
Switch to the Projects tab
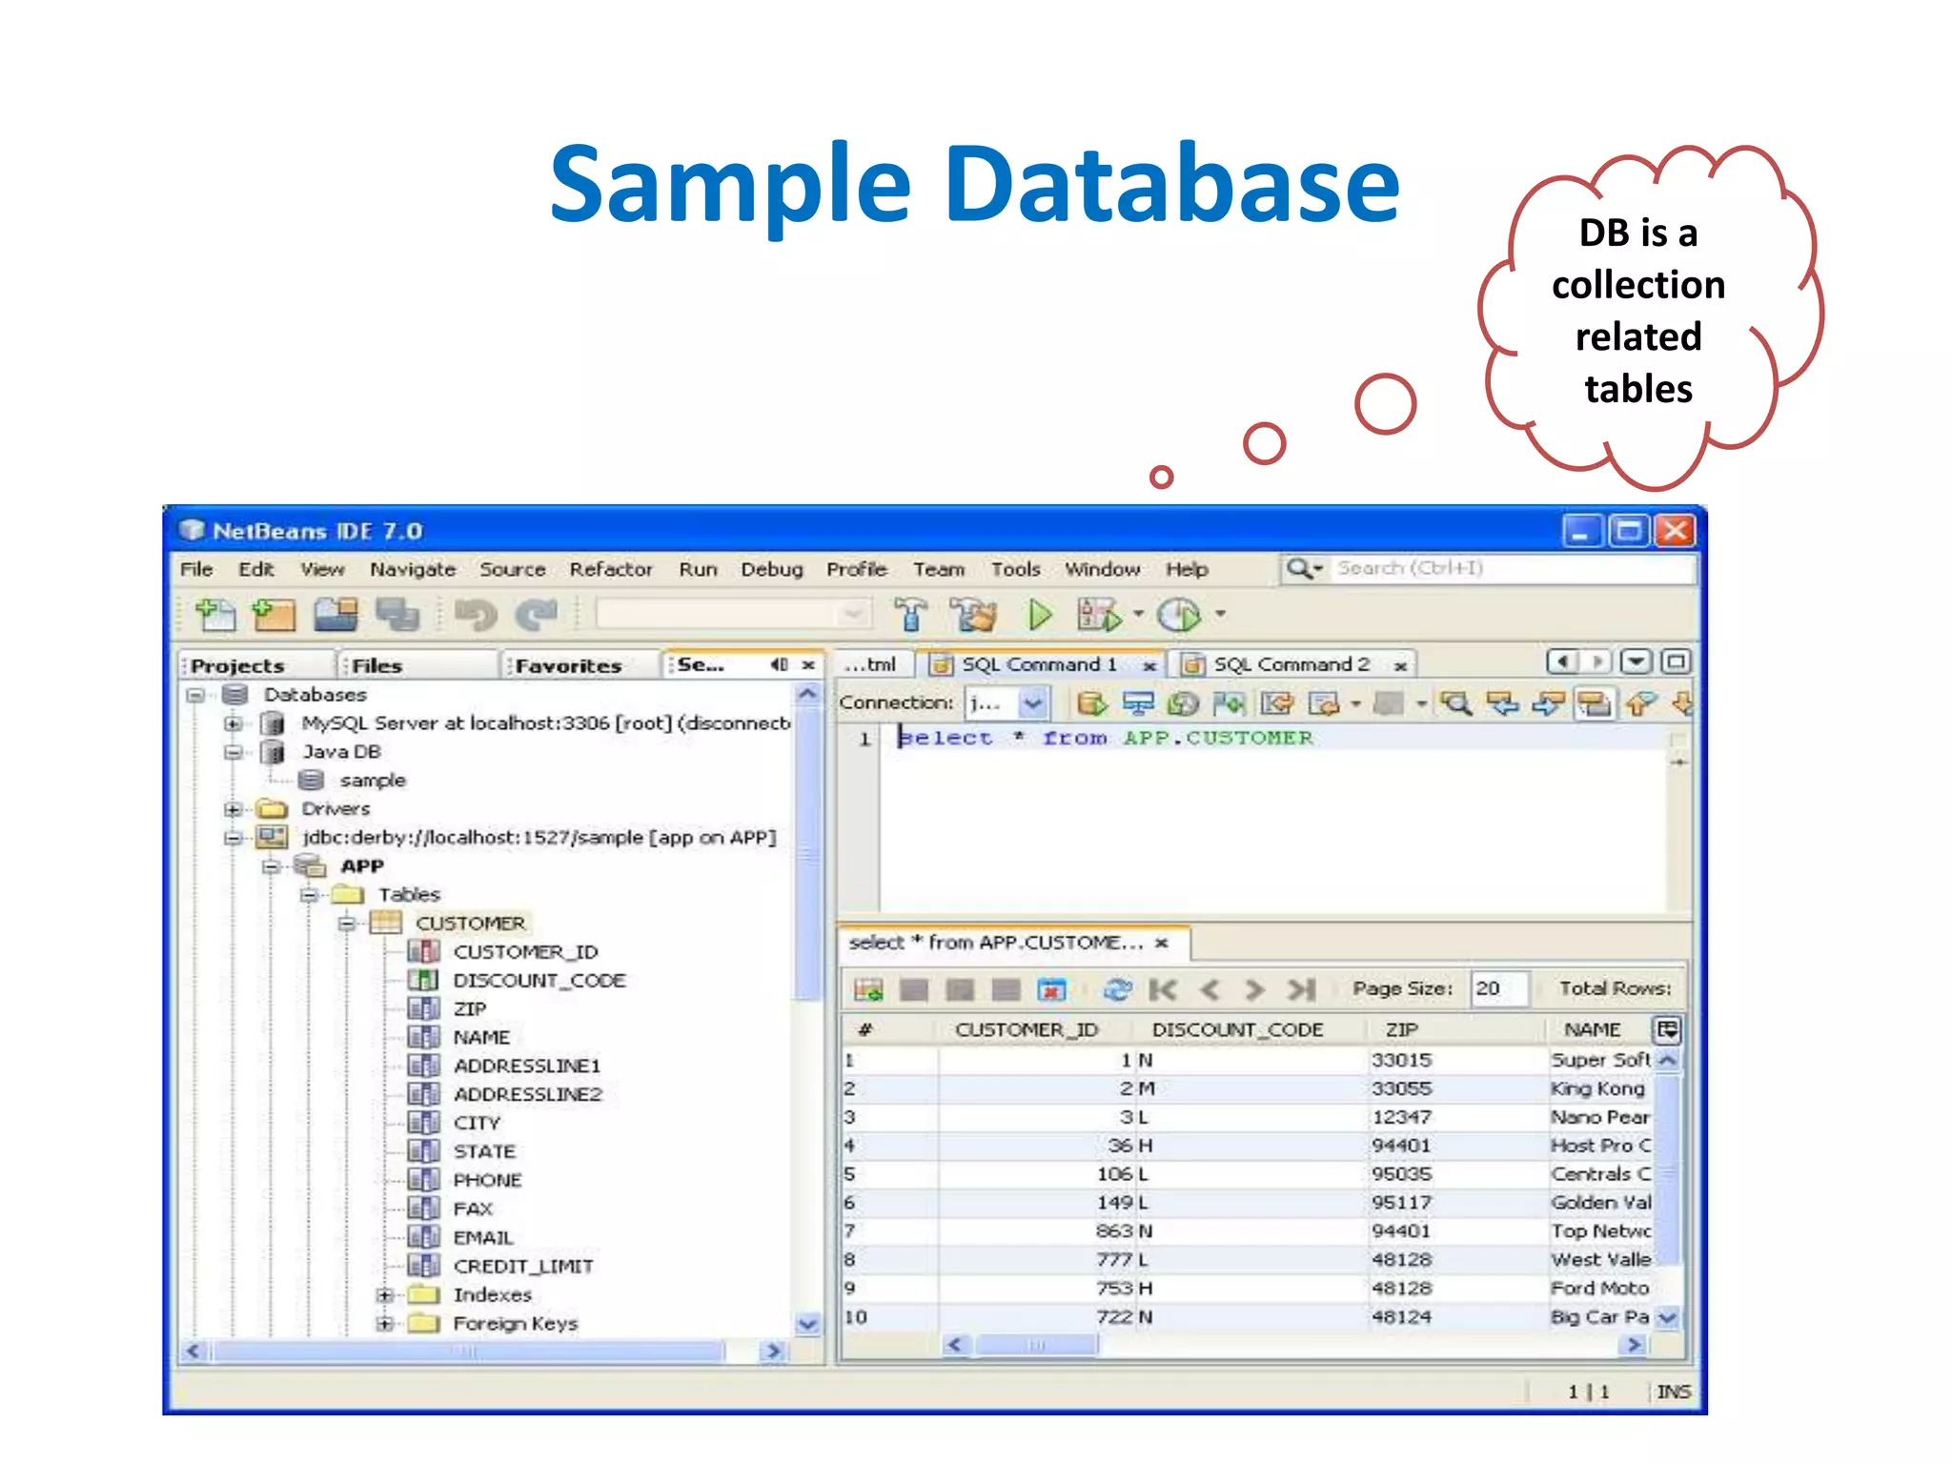coord(237,665)
